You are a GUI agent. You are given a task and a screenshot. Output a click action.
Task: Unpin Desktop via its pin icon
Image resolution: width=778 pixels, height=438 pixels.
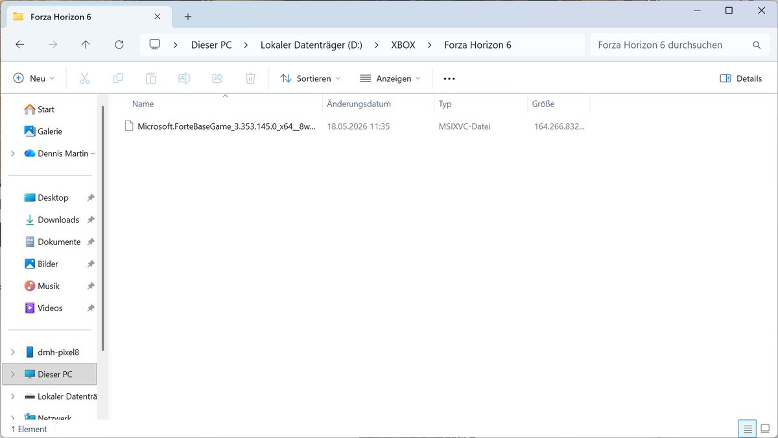pyautogui.click(x=91, y=198)
